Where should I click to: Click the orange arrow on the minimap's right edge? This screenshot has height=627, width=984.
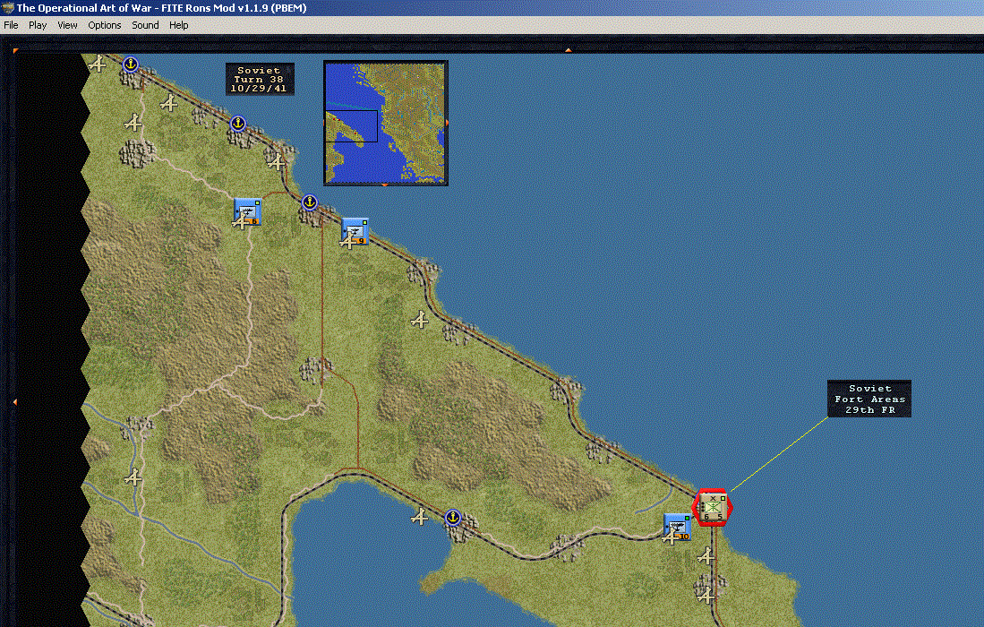pos(446,123)
